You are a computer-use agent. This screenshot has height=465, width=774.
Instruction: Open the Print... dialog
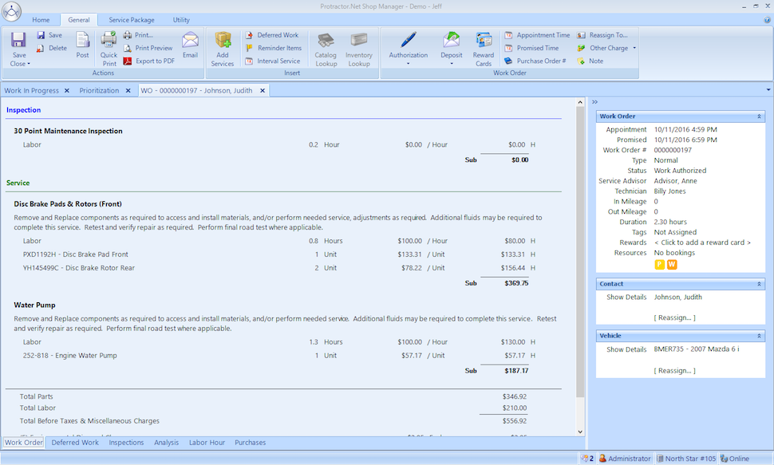[x=138, y=35]
